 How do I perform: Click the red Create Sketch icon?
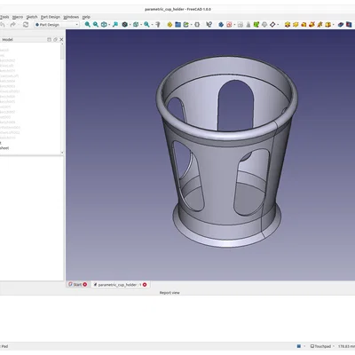coord(229,25)
